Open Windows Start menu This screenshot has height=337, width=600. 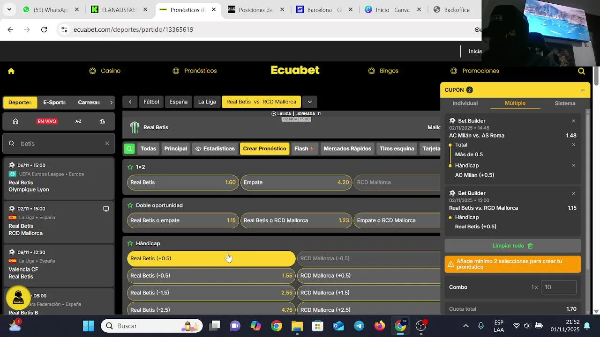pos(88,326)
